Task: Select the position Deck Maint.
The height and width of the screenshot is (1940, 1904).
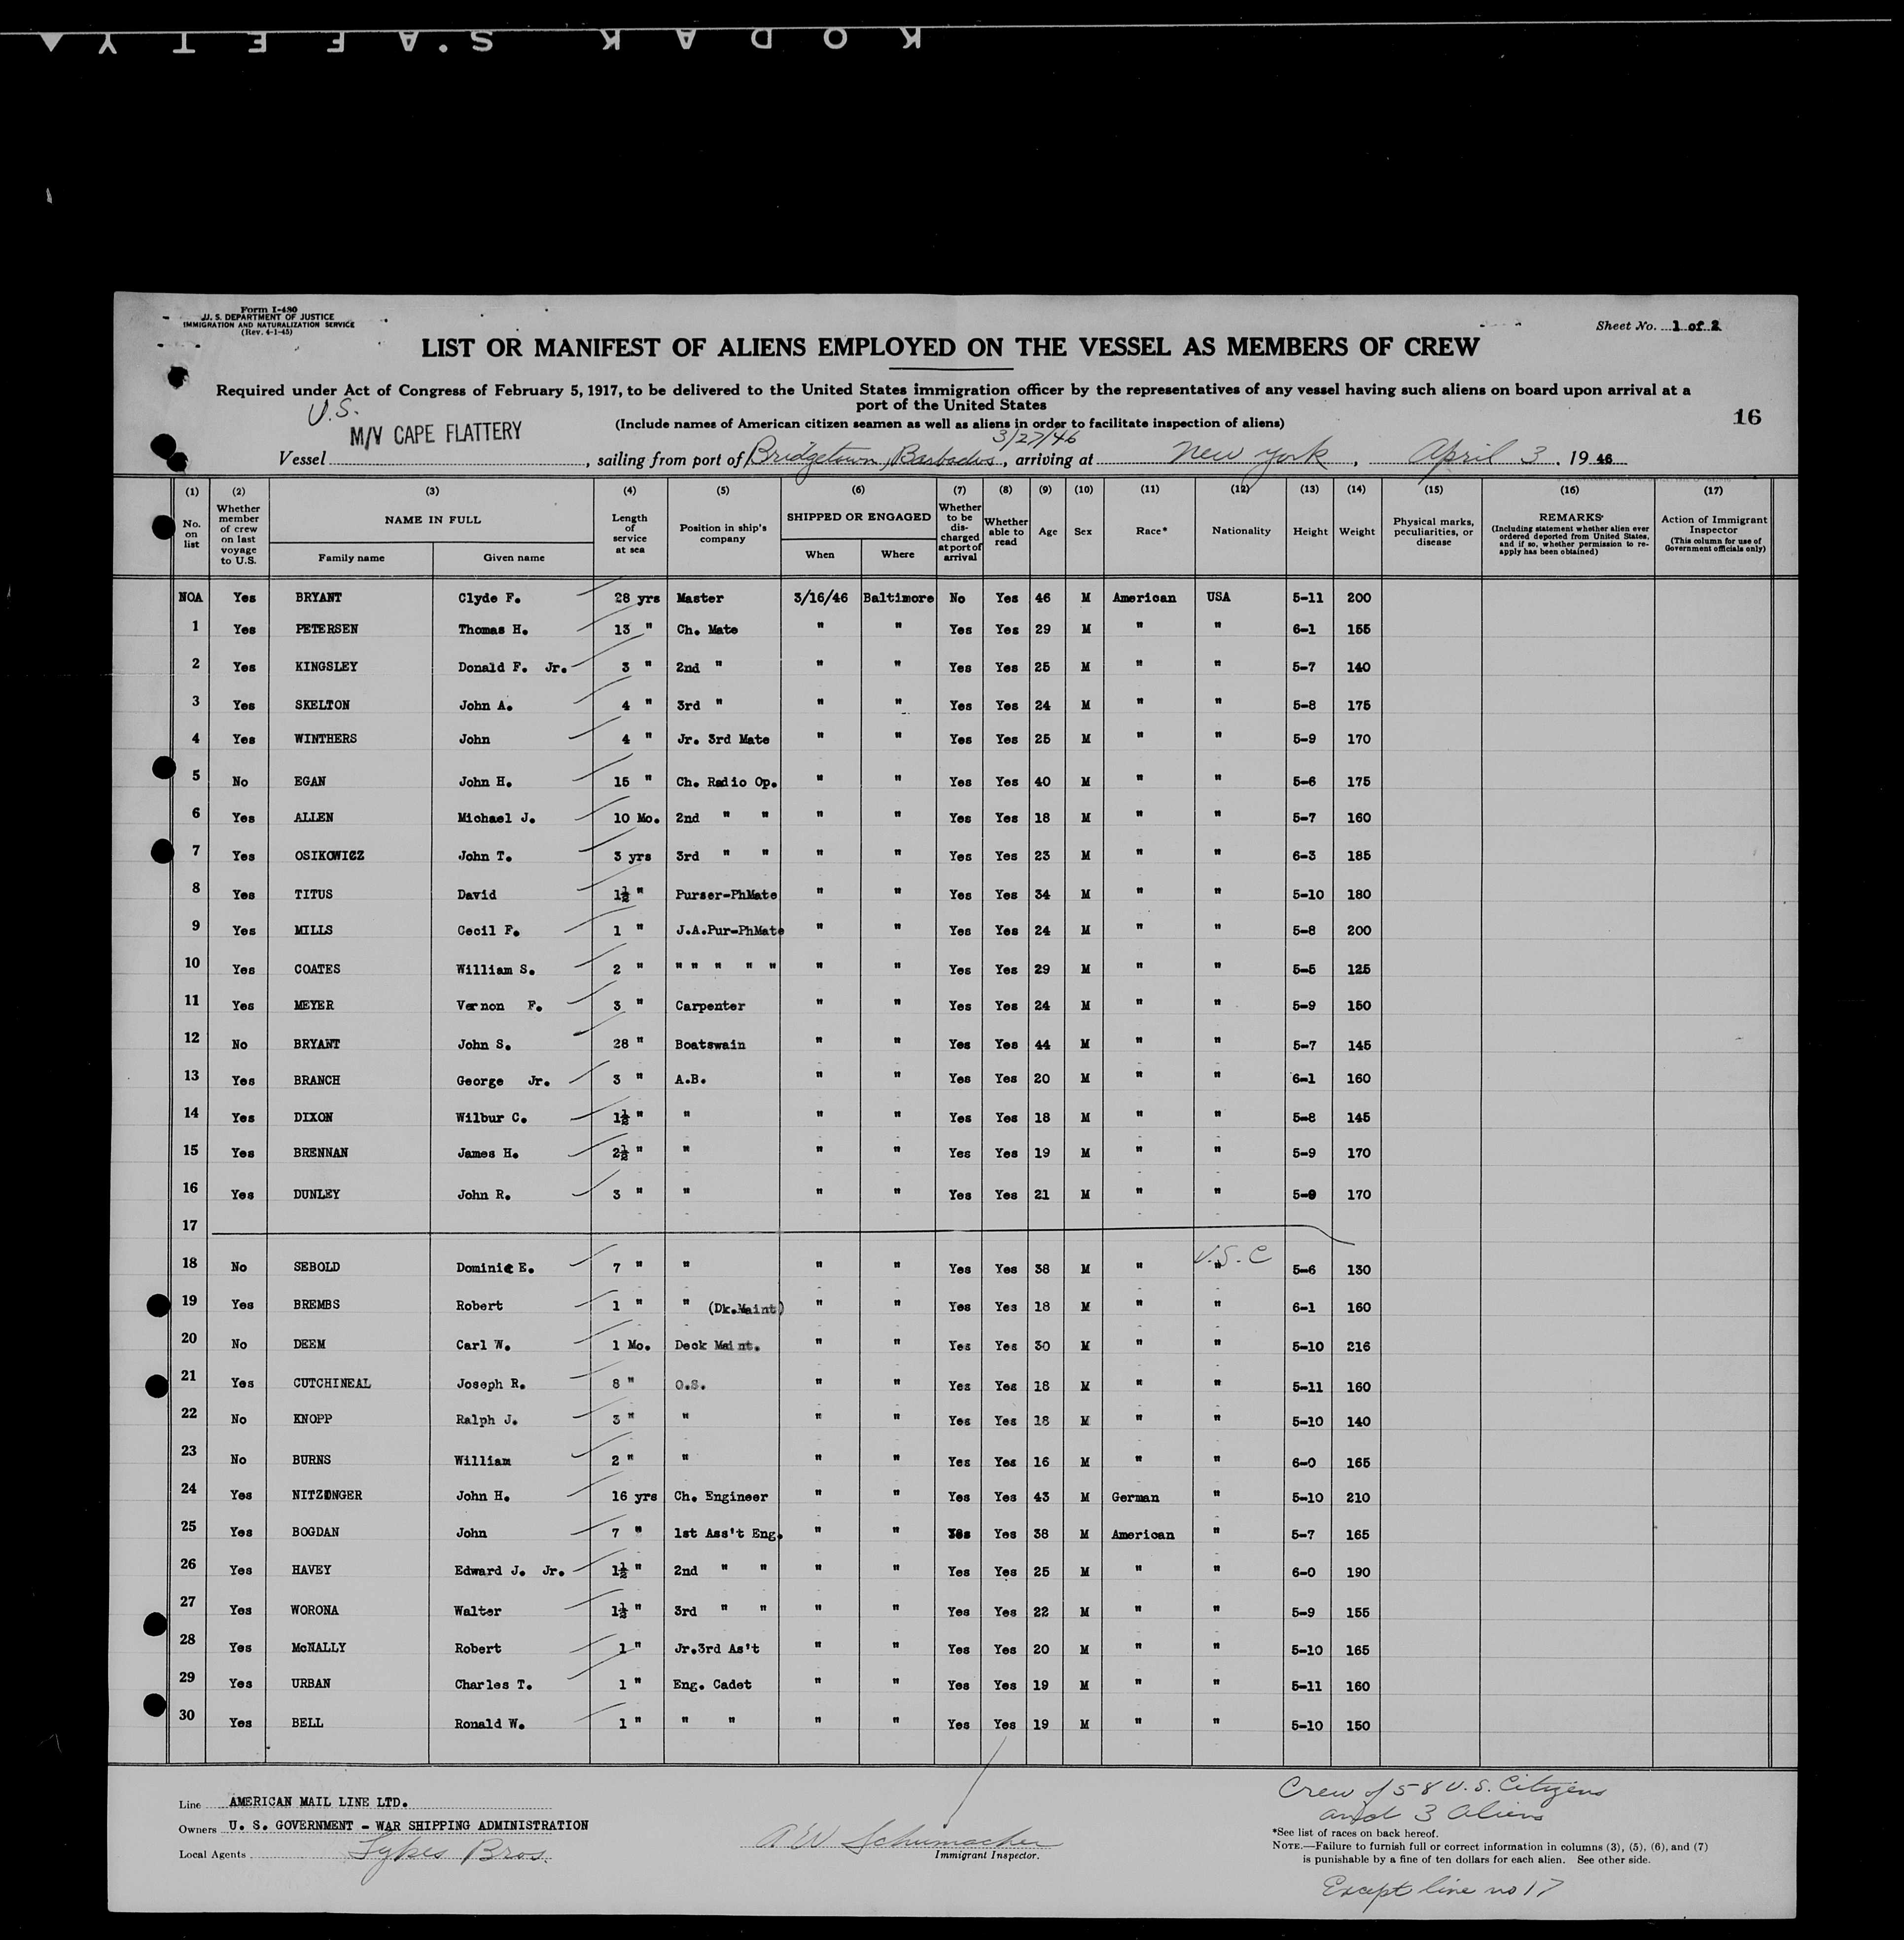Action: click(x=717, y=1346)
